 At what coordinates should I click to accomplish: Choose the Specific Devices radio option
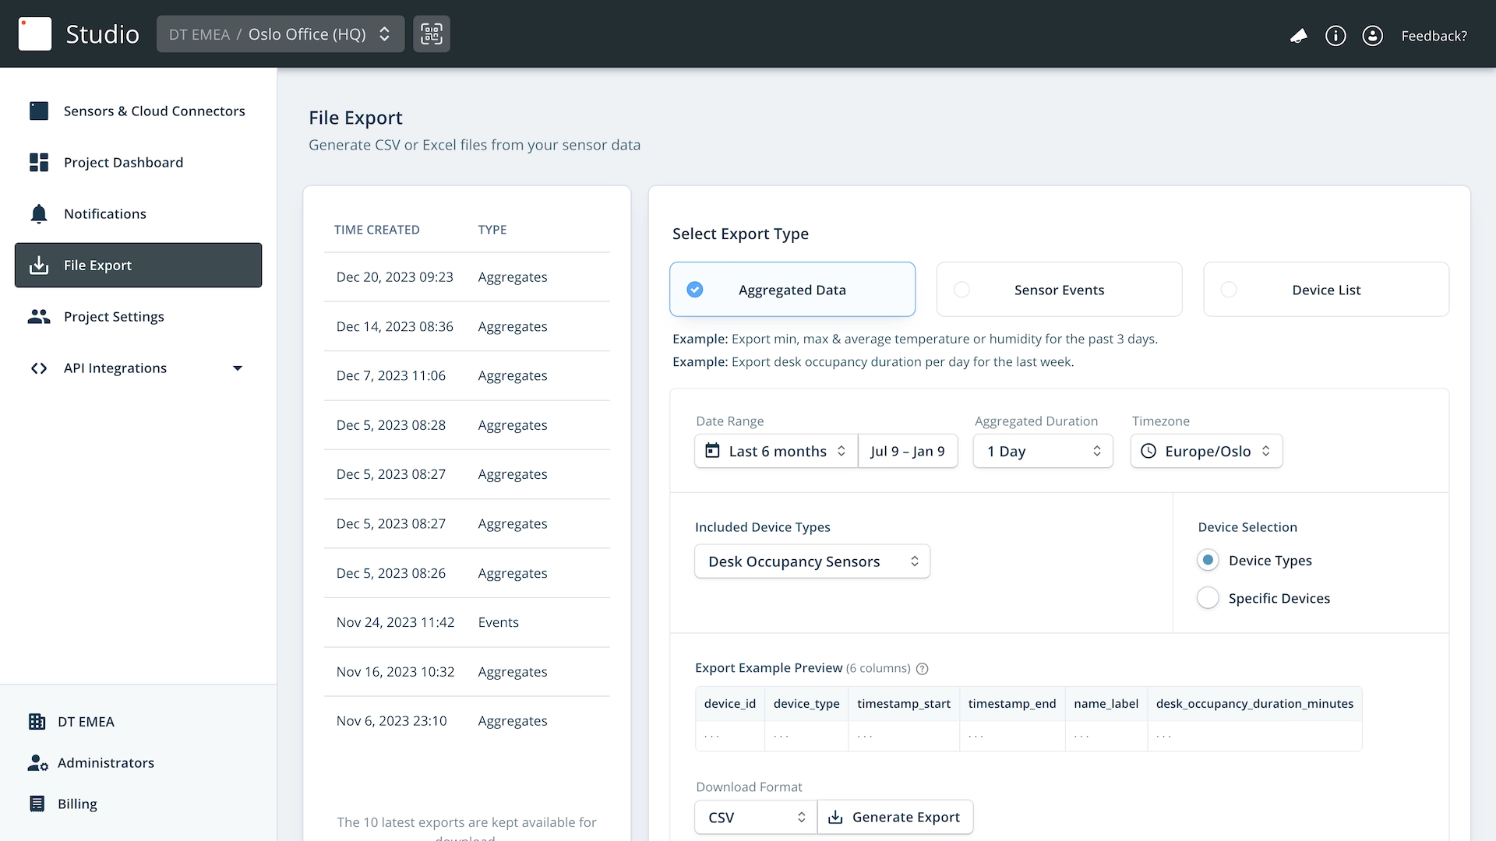(x=1208, y=598)
